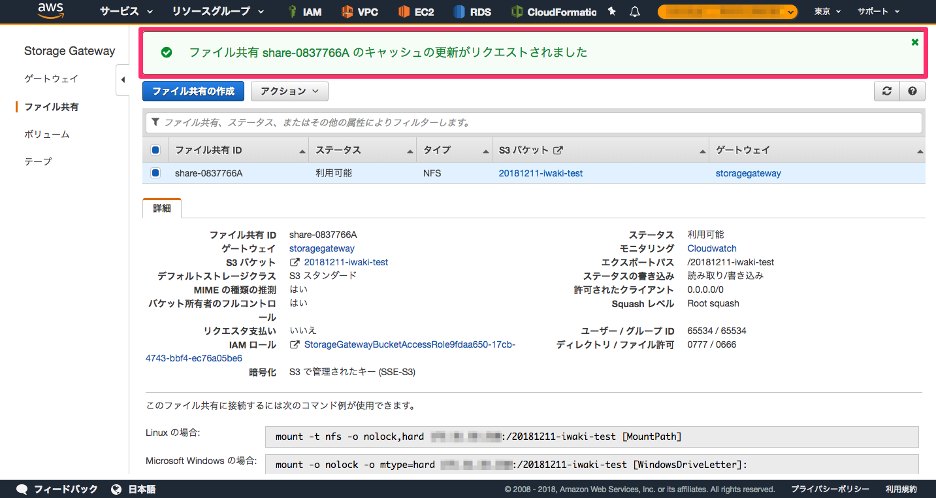Open the EC2 service shortcut

(416, 12)
